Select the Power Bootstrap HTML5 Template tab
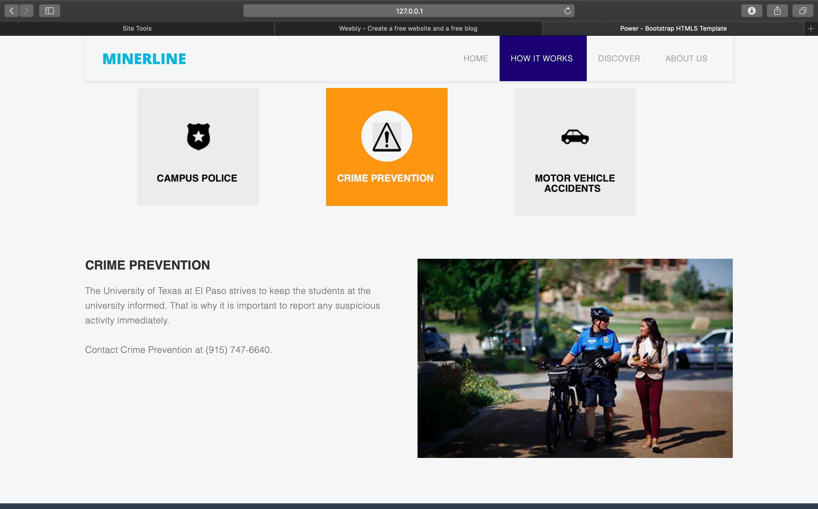 coord(673,29)
